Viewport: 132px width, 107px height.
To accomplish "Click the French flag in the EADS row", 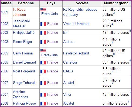I will coord(43,71).
